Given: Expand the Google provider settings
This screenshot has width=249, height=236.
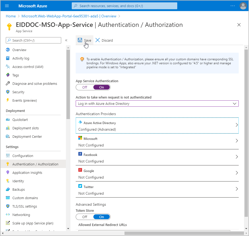Looking at the screenshot, I should (157, 174).
